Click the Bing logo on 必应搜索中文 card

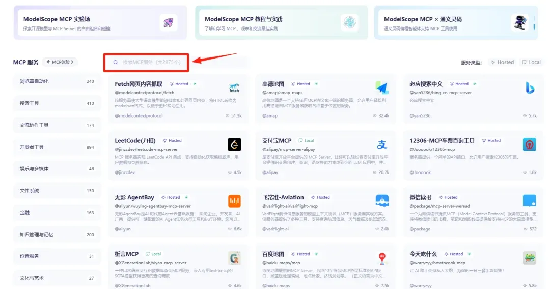(x=529, y=88)
